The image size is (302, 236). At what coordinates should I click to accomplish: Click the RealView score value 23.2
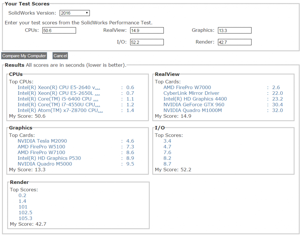click(278, 99)
